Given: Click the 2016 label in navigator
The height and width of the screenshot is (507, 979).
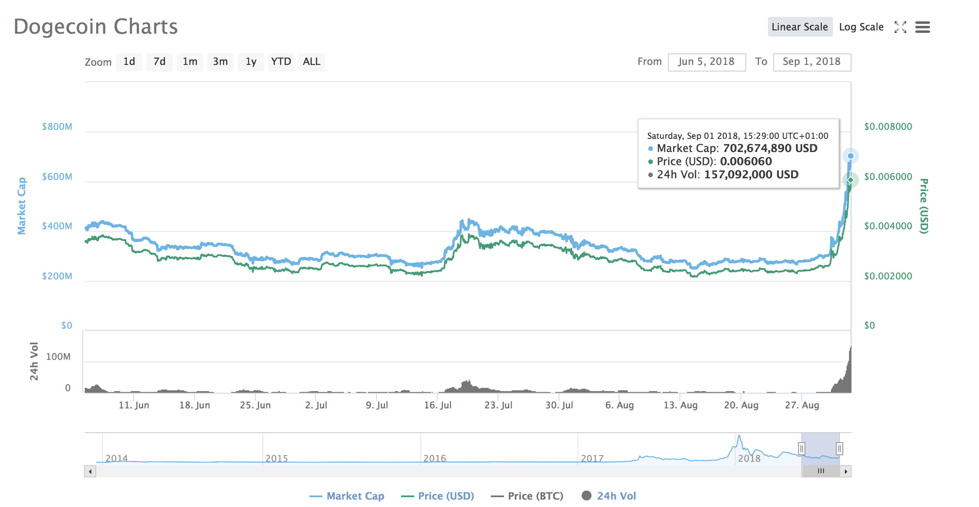Looking at the screenshot, I should coord(434,458).
